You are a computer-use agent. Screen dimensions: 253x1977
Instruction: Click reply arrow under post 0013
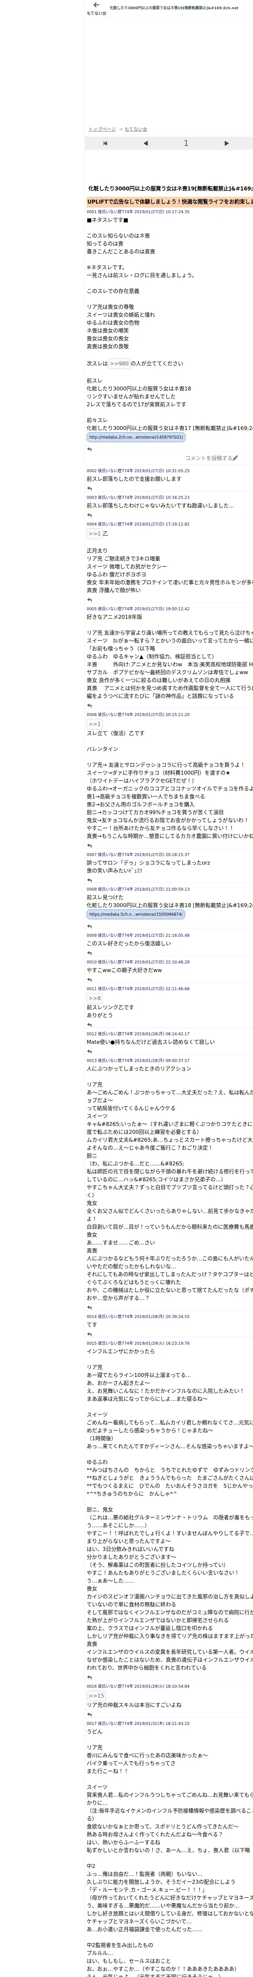point(90,1307)
